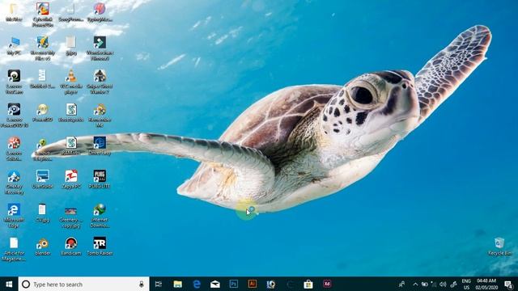Viewport: 518px width, 291px height.
Task: Launch Adobe Illustrator from the taskbar
Action: [x=253, y=284]
